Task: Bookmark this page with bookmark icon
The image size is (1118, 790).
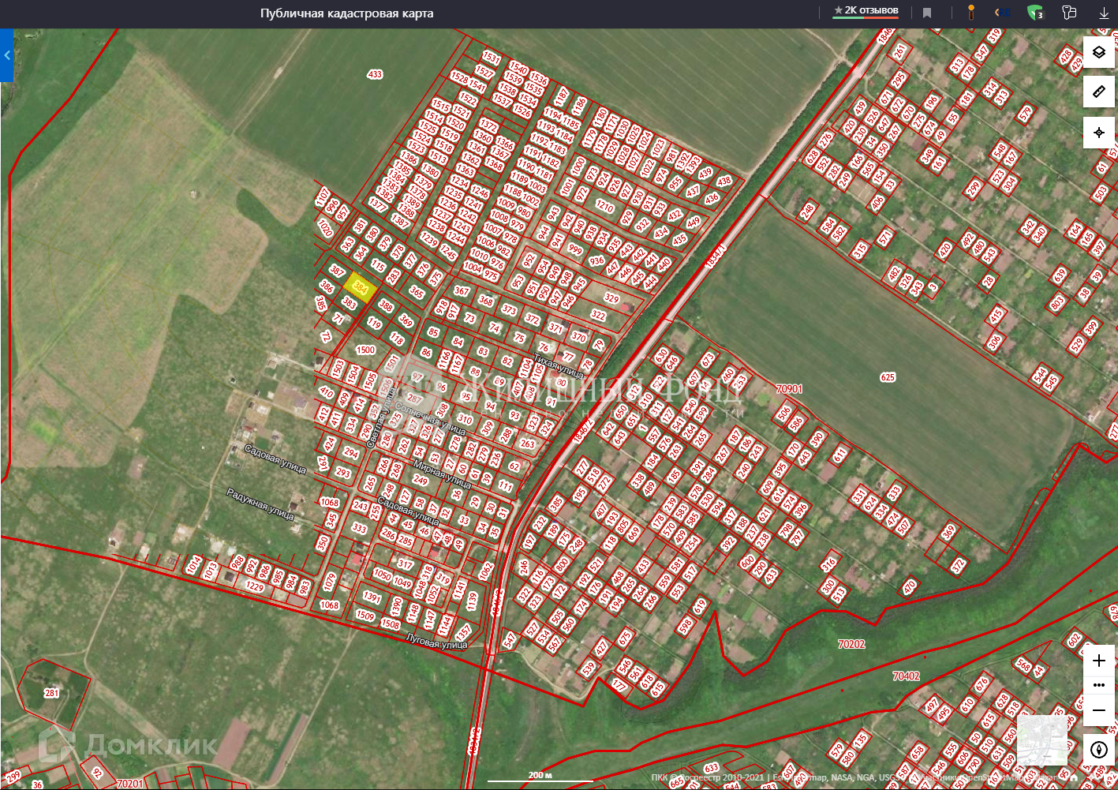Action: coord(927,13)
